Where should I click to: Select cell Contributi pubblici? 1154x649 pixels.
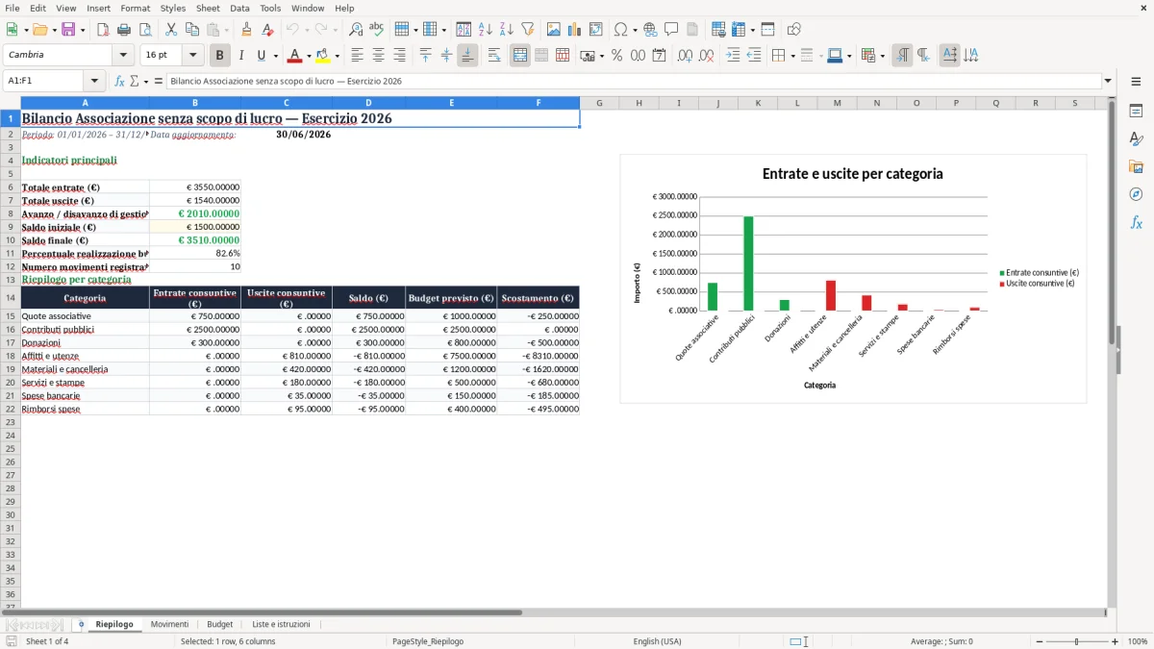(85, 329)
